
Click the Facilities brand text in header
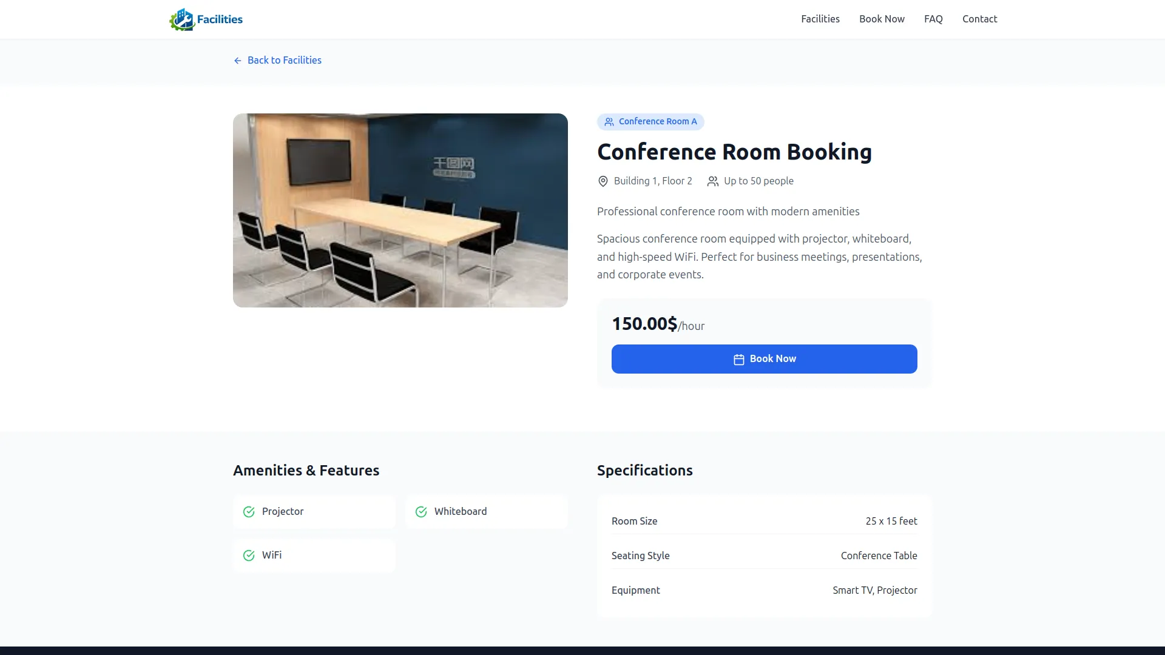point(220,19)
